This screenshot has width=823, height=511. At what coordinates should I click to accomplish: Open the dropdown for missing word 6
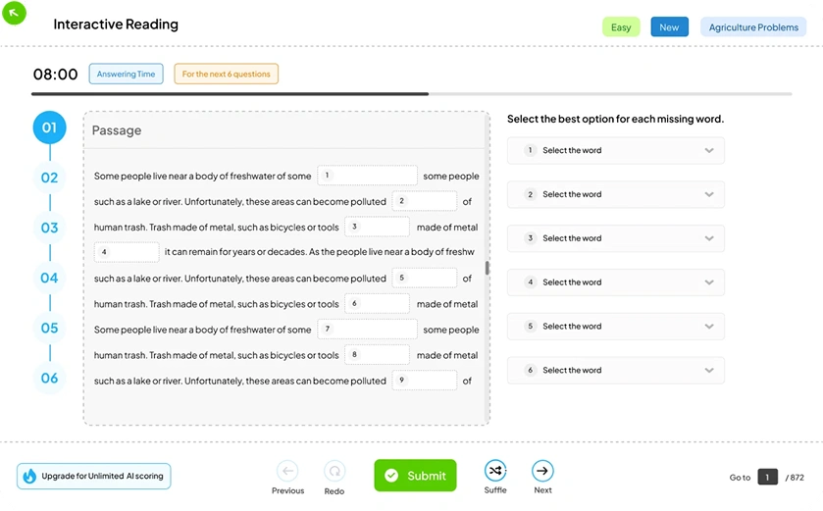(x=615, y=371)
